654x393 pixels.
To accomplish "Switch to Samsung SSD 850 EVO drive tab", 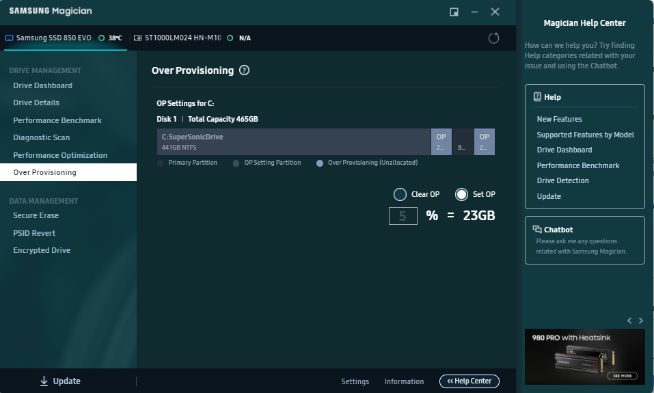I will pos(65,38).
